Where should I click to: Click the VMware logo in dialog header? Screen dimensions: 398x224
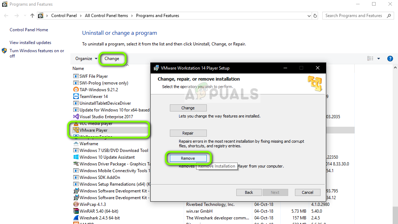pos(315,83)
